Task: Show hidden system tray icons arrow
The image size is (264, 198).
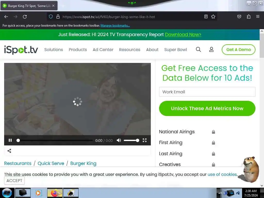Action: (x=219, y=193)
